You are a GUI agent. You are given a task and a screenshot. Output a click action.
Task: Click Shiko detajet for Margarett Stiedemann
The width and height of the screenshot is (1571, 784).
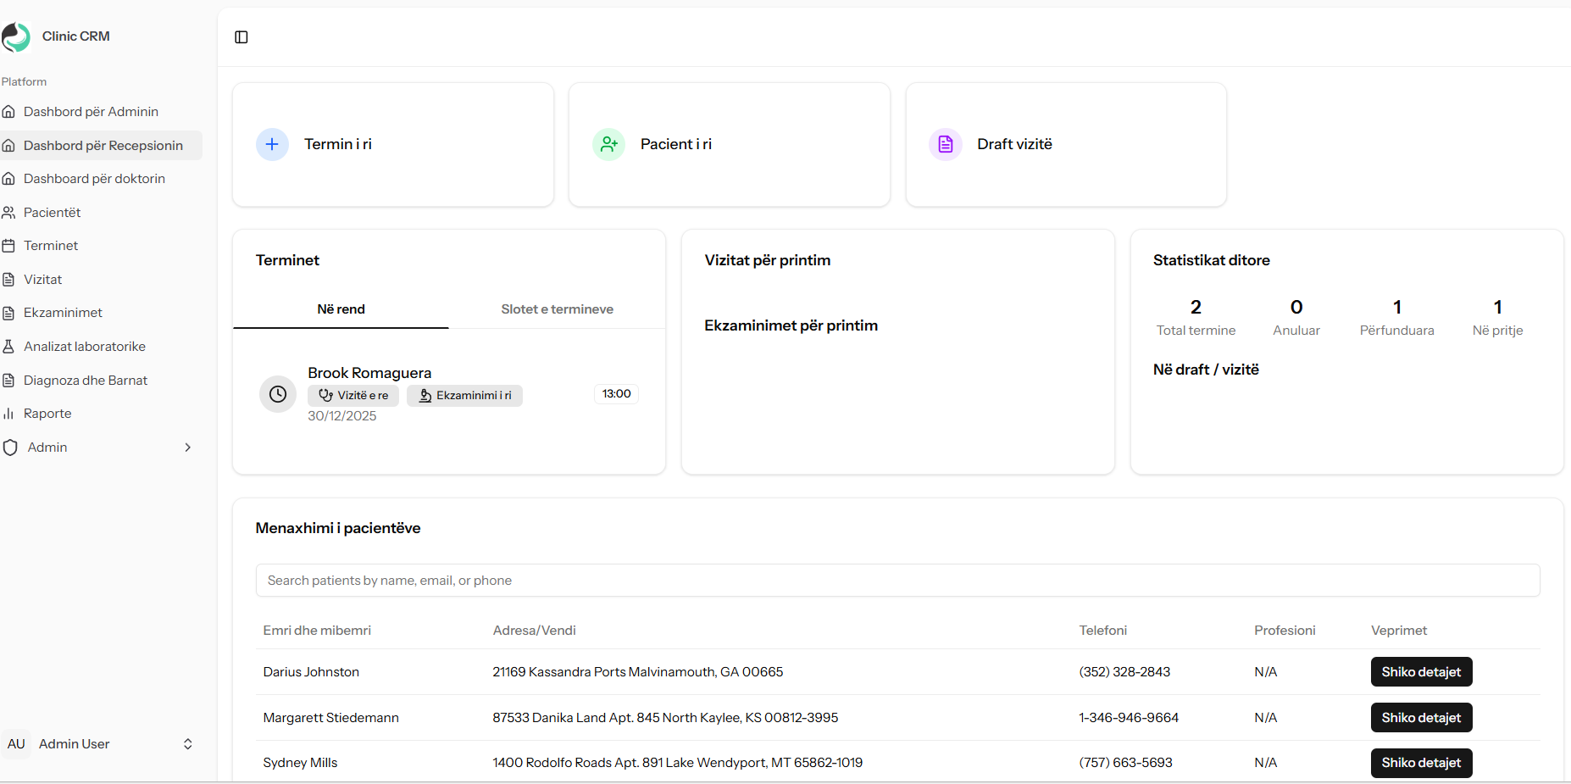(1421, 718)
